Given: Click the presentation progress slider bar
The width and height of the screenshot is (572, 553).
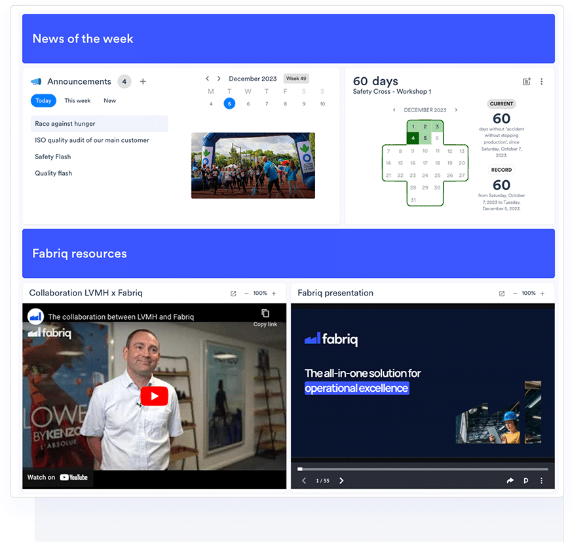Looking at the screenshot, I should point(423,469).
